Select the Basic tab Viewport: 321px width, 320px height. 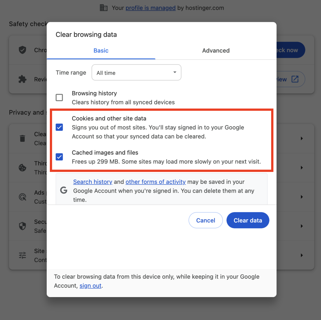(101, 51)
